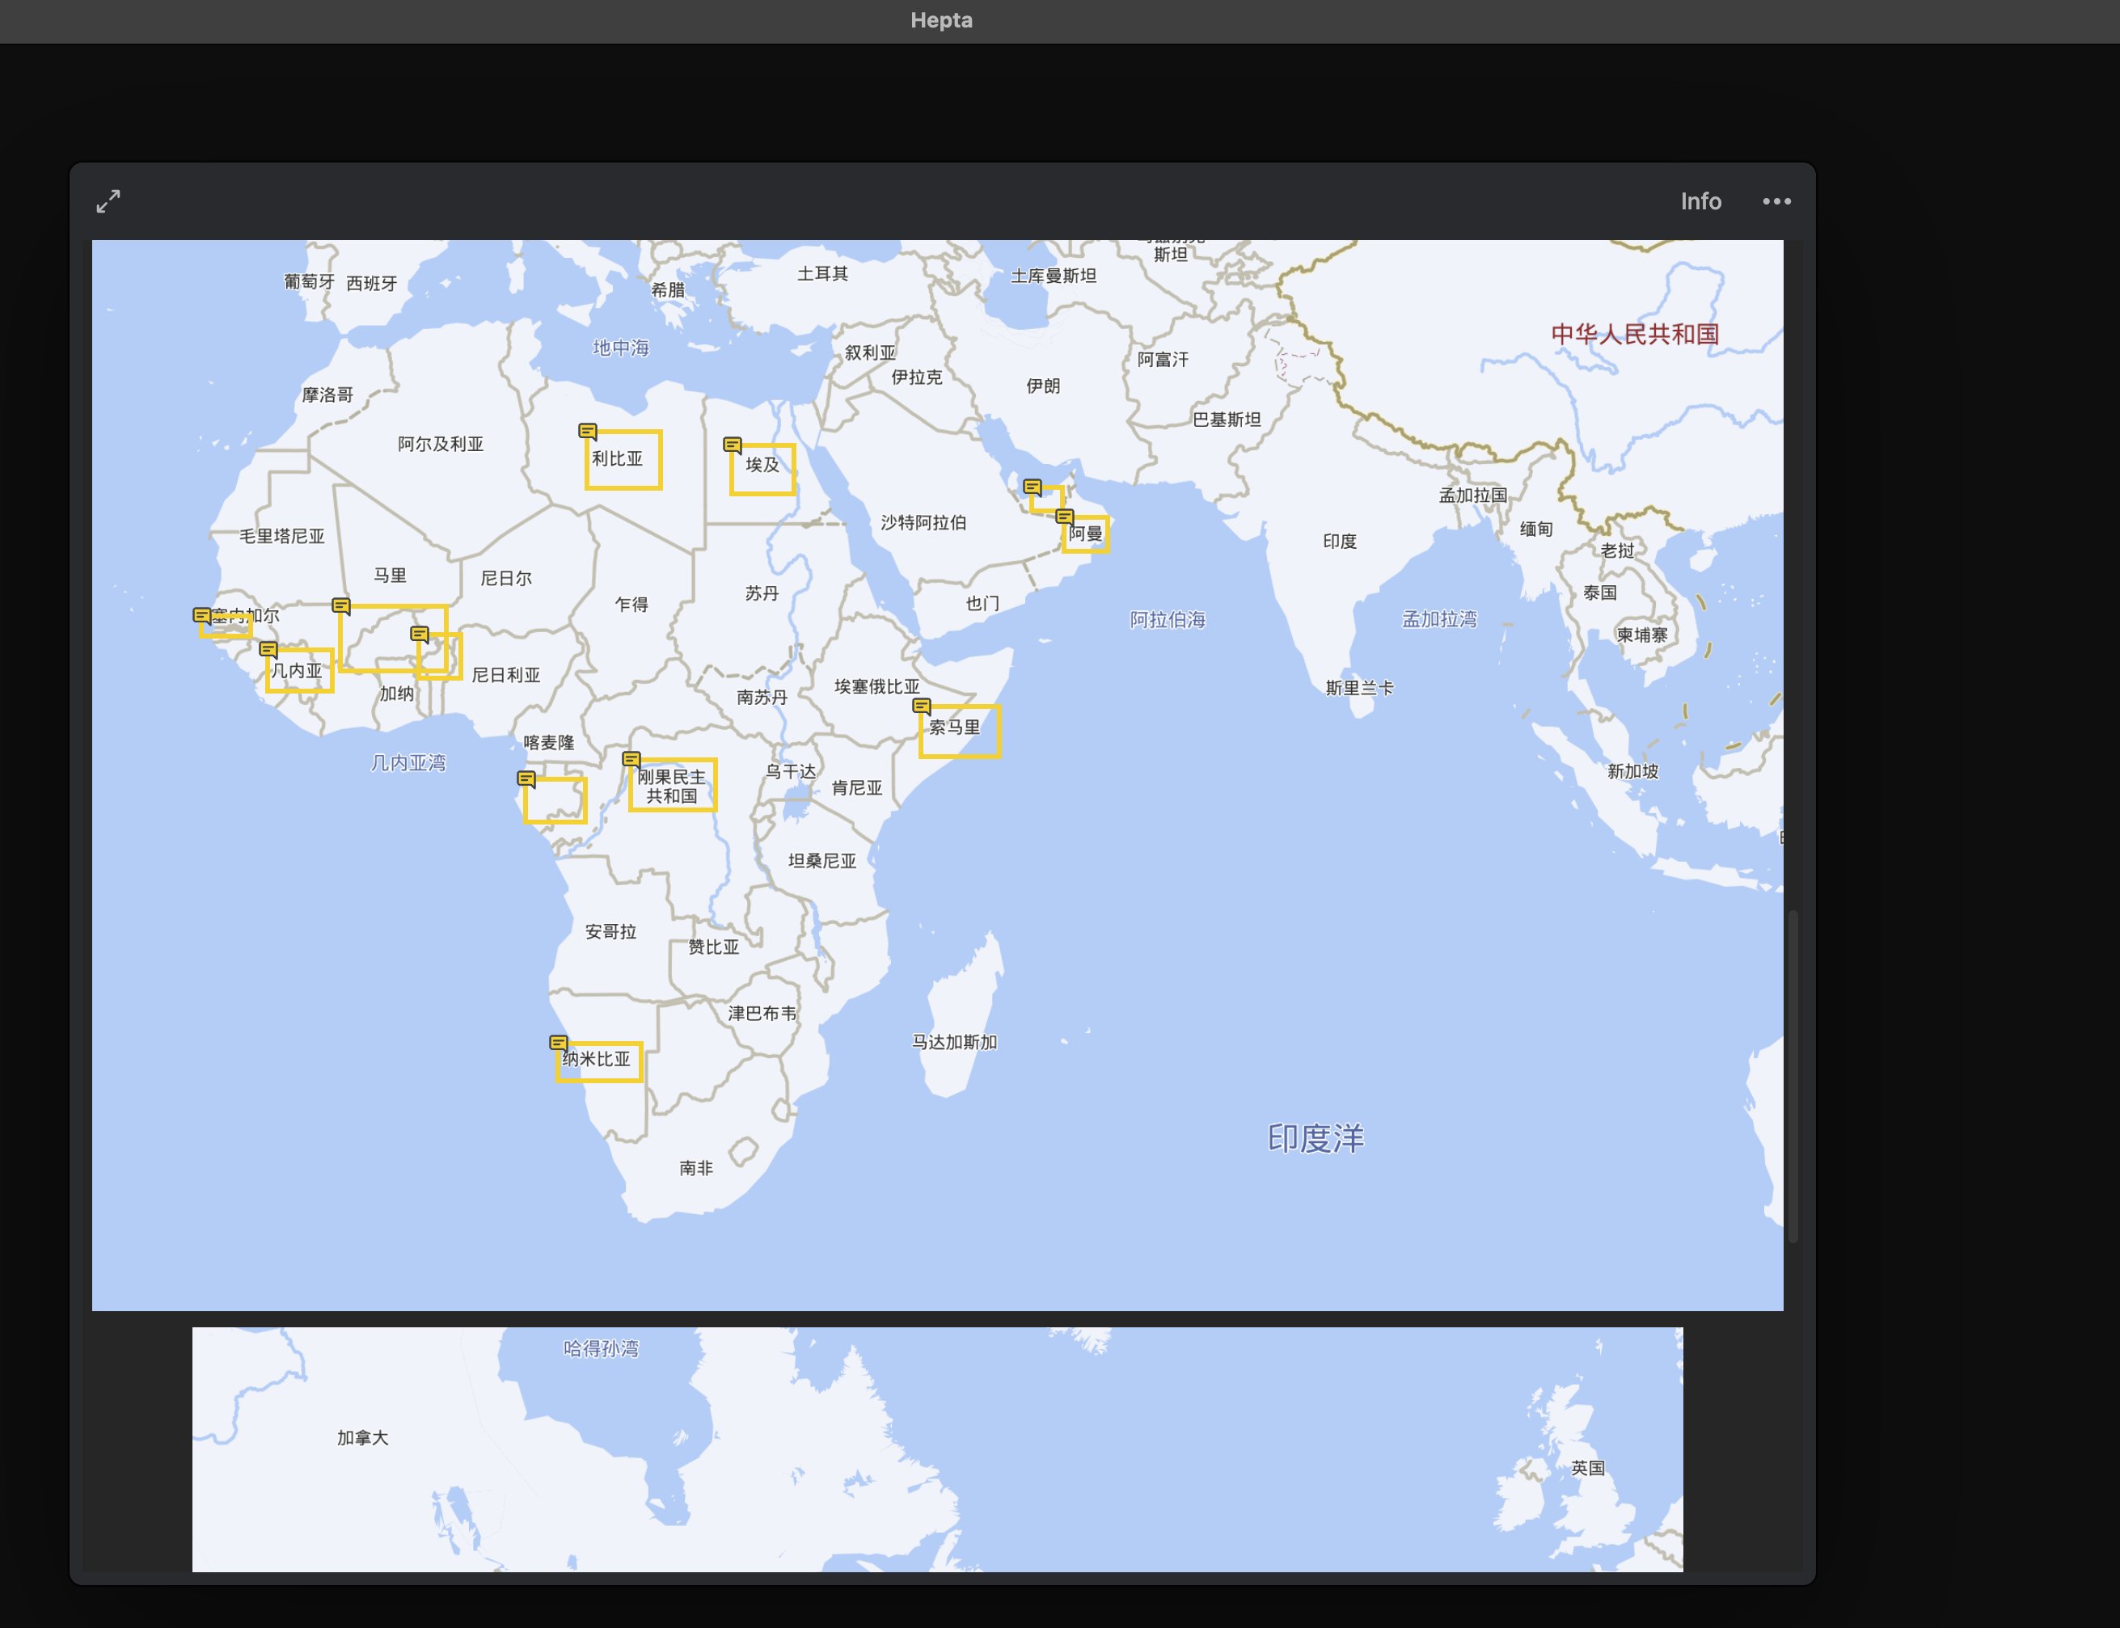Open the annotation note on 刚果民主共和国
2120x1628 pixels.
631,760
